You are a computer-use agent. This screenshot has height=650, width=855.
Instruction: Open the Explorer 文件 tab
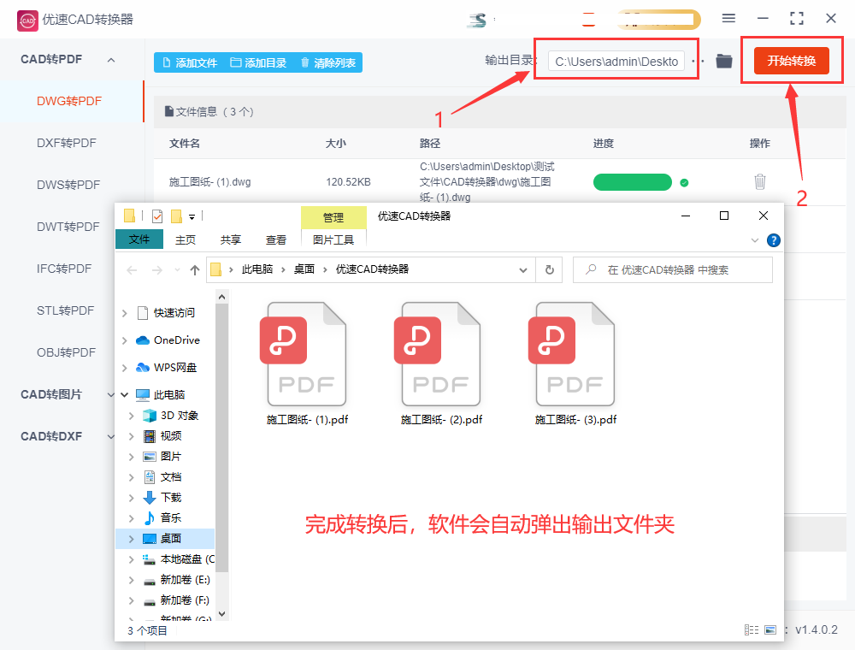coord(139,239)
